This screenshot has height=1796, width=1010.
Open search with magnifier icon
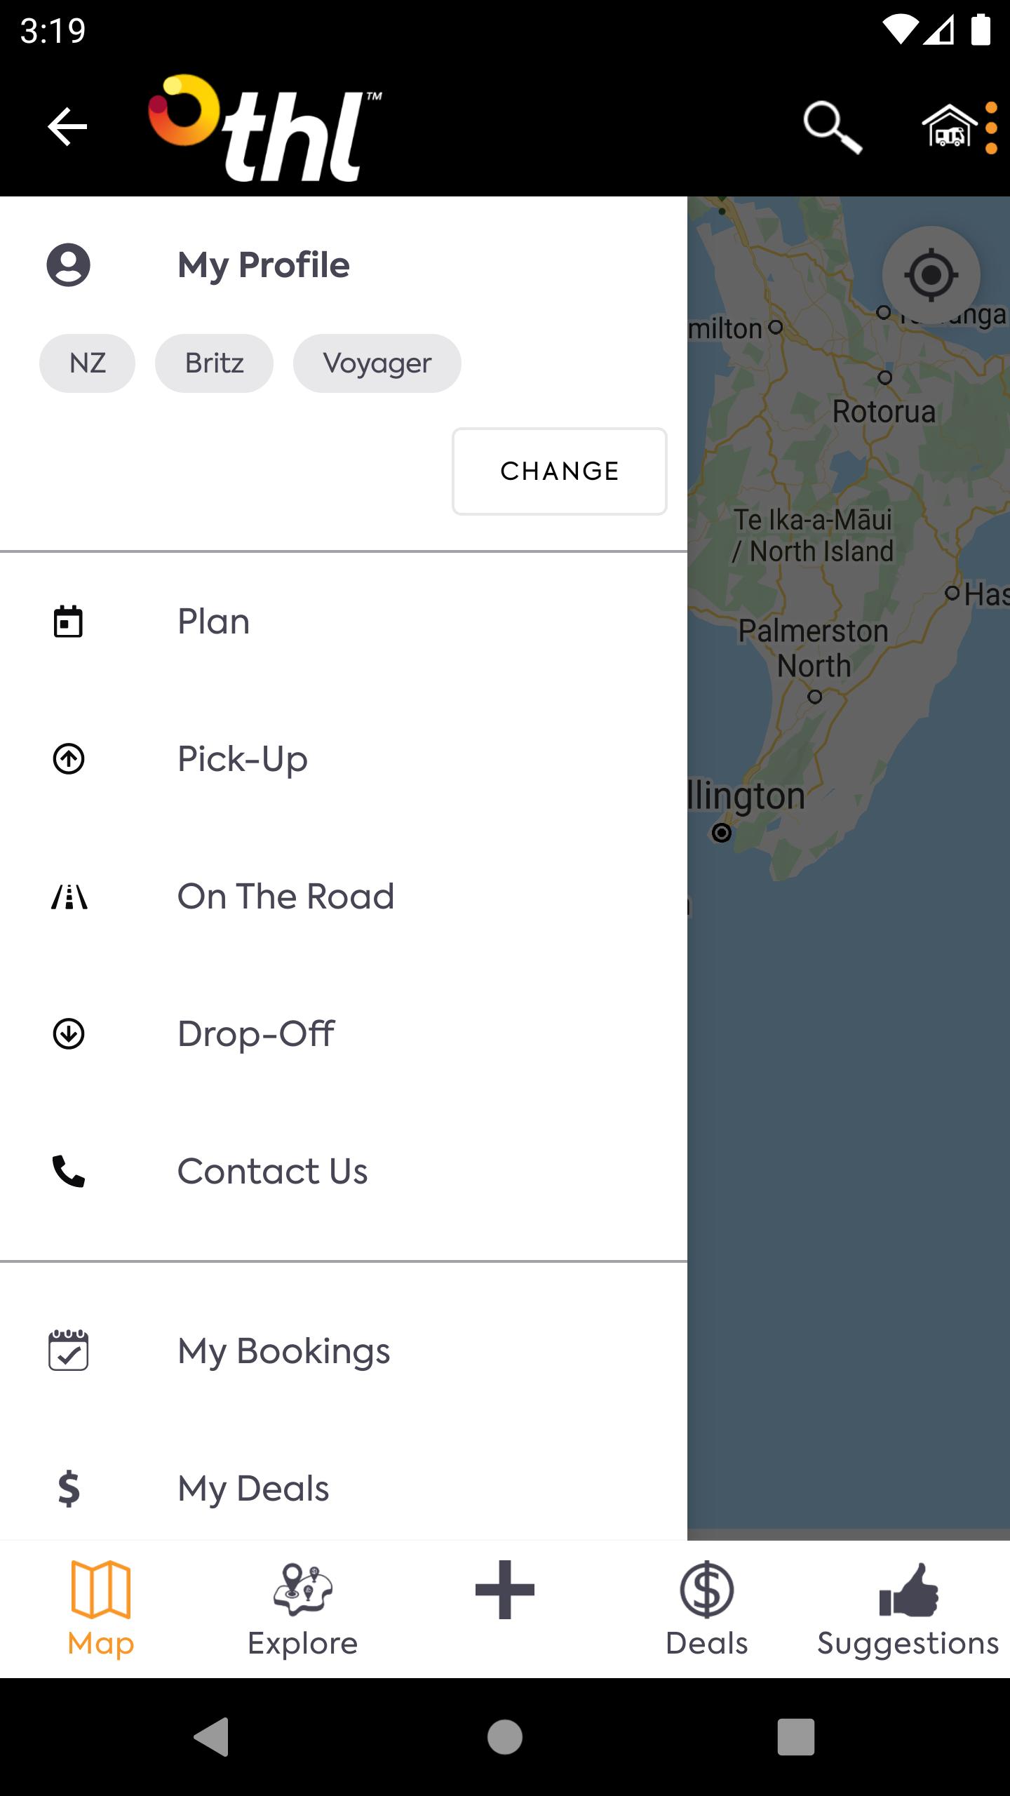pyautogui.click(x=833, y=127)
